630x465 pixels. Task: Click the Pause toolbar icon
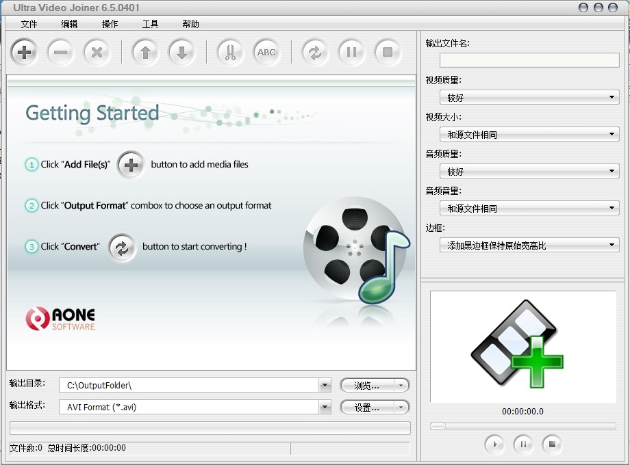351,53
